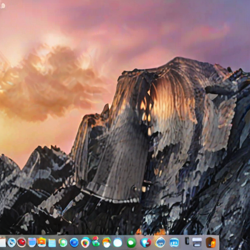Open the green Messages speech-bubble dock icon

tap(131, 243)
